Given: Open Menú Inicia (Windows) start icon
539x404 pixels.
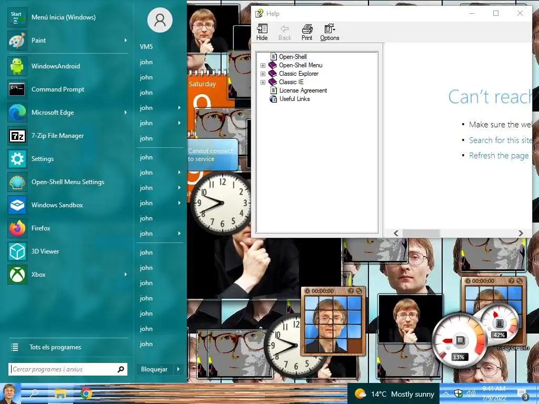Looking at the screenshot, I should [17, 17].
